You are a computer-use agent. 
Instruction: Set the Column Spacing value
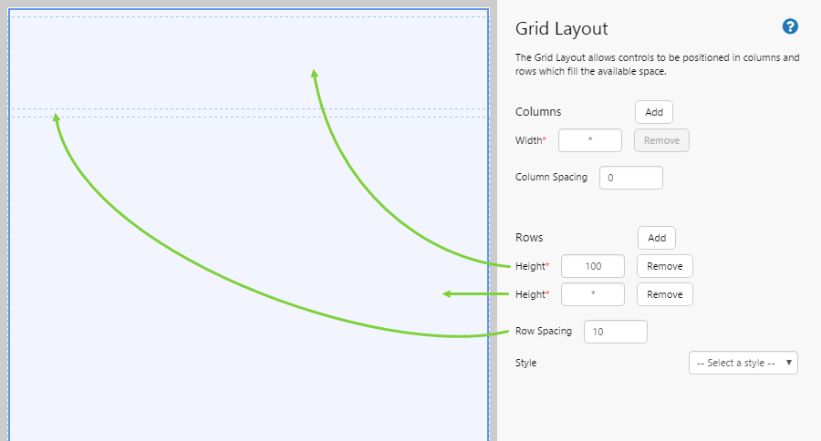click(631, 178)
